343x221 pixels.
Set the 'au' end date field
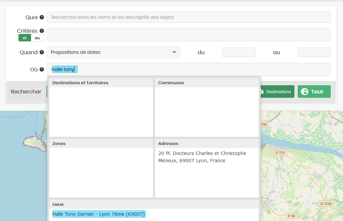tap(314, 52)
